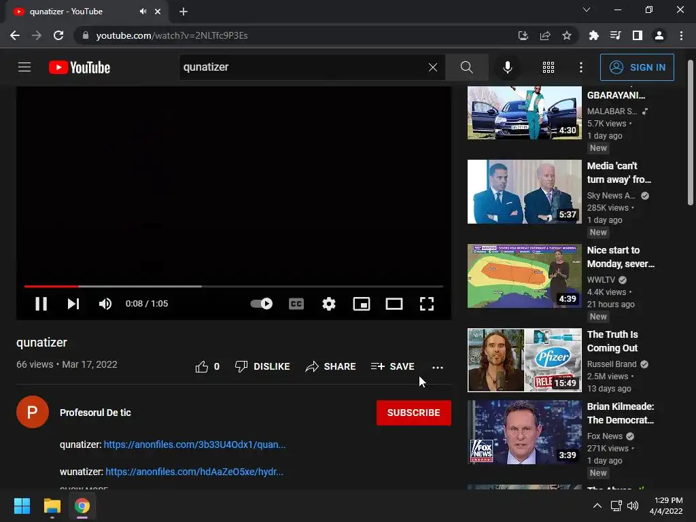Enter full screen mode

[x=427, y=304]
